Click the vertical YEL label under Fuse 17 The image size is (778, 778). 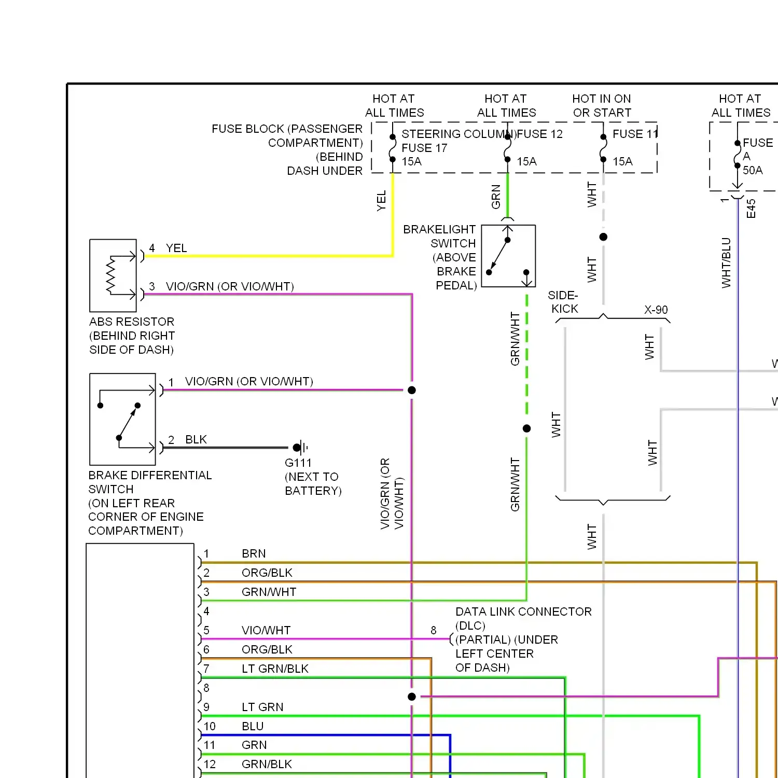pyautogui.click(x=381, y=201)
